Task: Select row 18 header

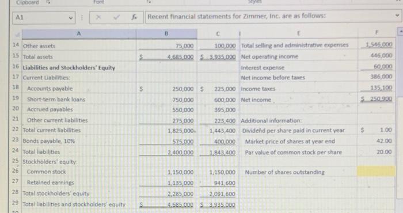Action: (16, 88)
